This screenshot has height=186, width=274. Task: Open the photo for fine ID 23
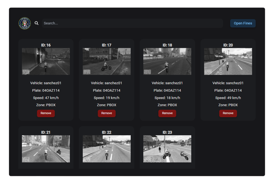point(167,149)
